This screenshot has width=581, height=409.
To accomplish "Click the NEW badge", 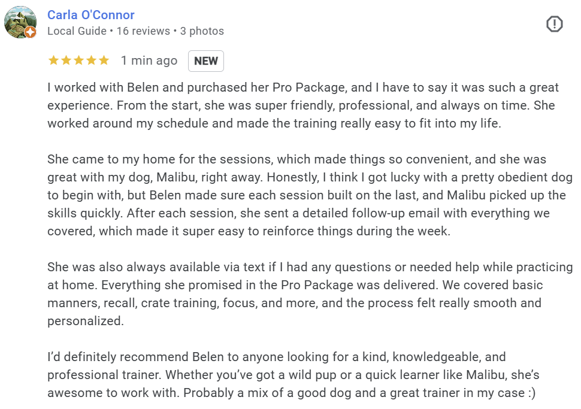I will [x=206, y=60].
